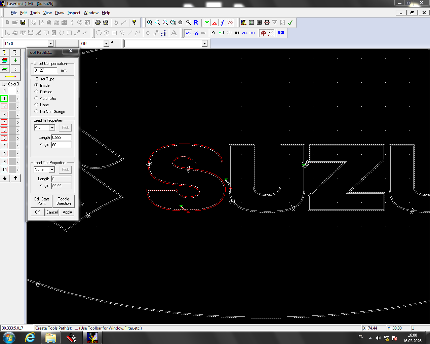Click the green plus add layer icon
The image size is (430, 344).
(15, 60)
